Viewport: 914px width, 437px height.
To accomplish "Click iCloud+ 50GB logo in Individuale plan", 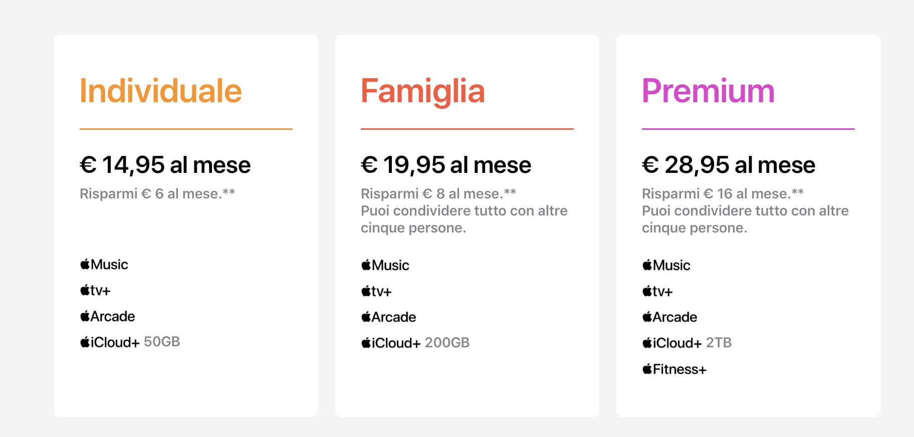I will click(130, 342).
